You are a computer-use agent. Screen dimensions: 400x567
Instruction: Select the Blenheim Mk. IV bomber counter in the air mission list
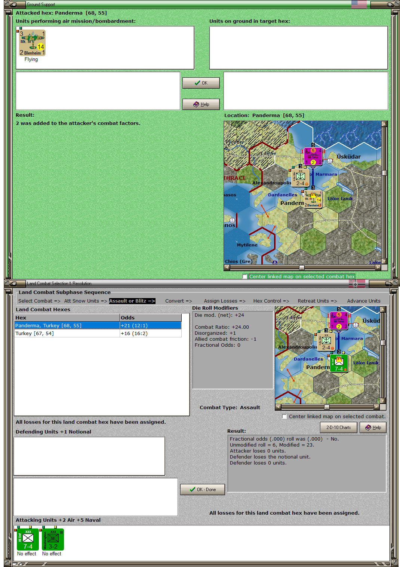pos(32,43)
